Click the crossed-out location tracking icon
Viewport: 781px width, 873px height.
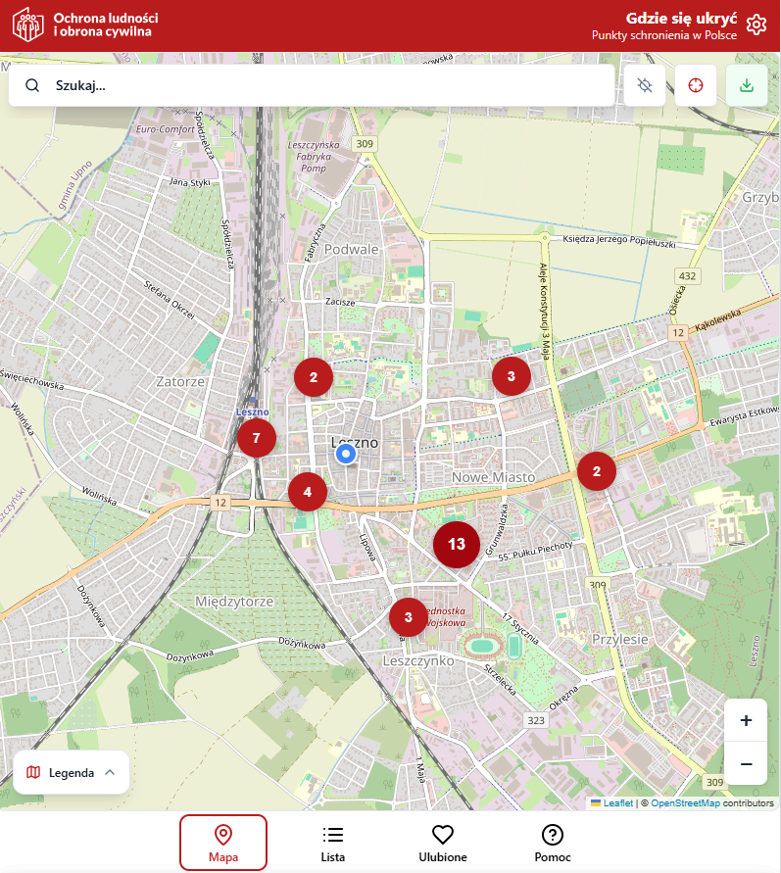click(645, 85)
